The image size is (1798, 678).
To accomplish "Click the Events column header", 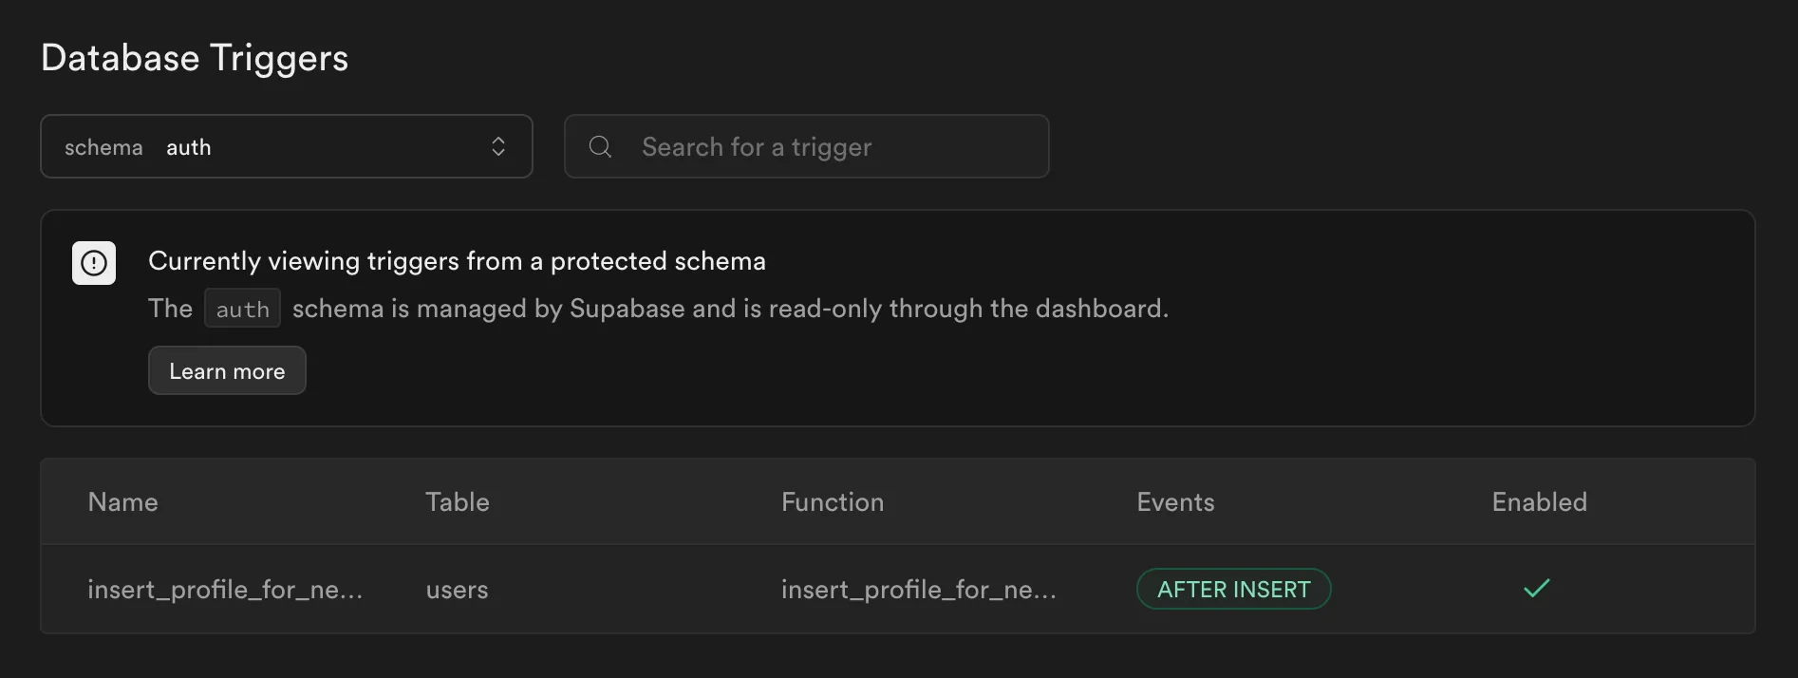I will (x=1174, y=501).
